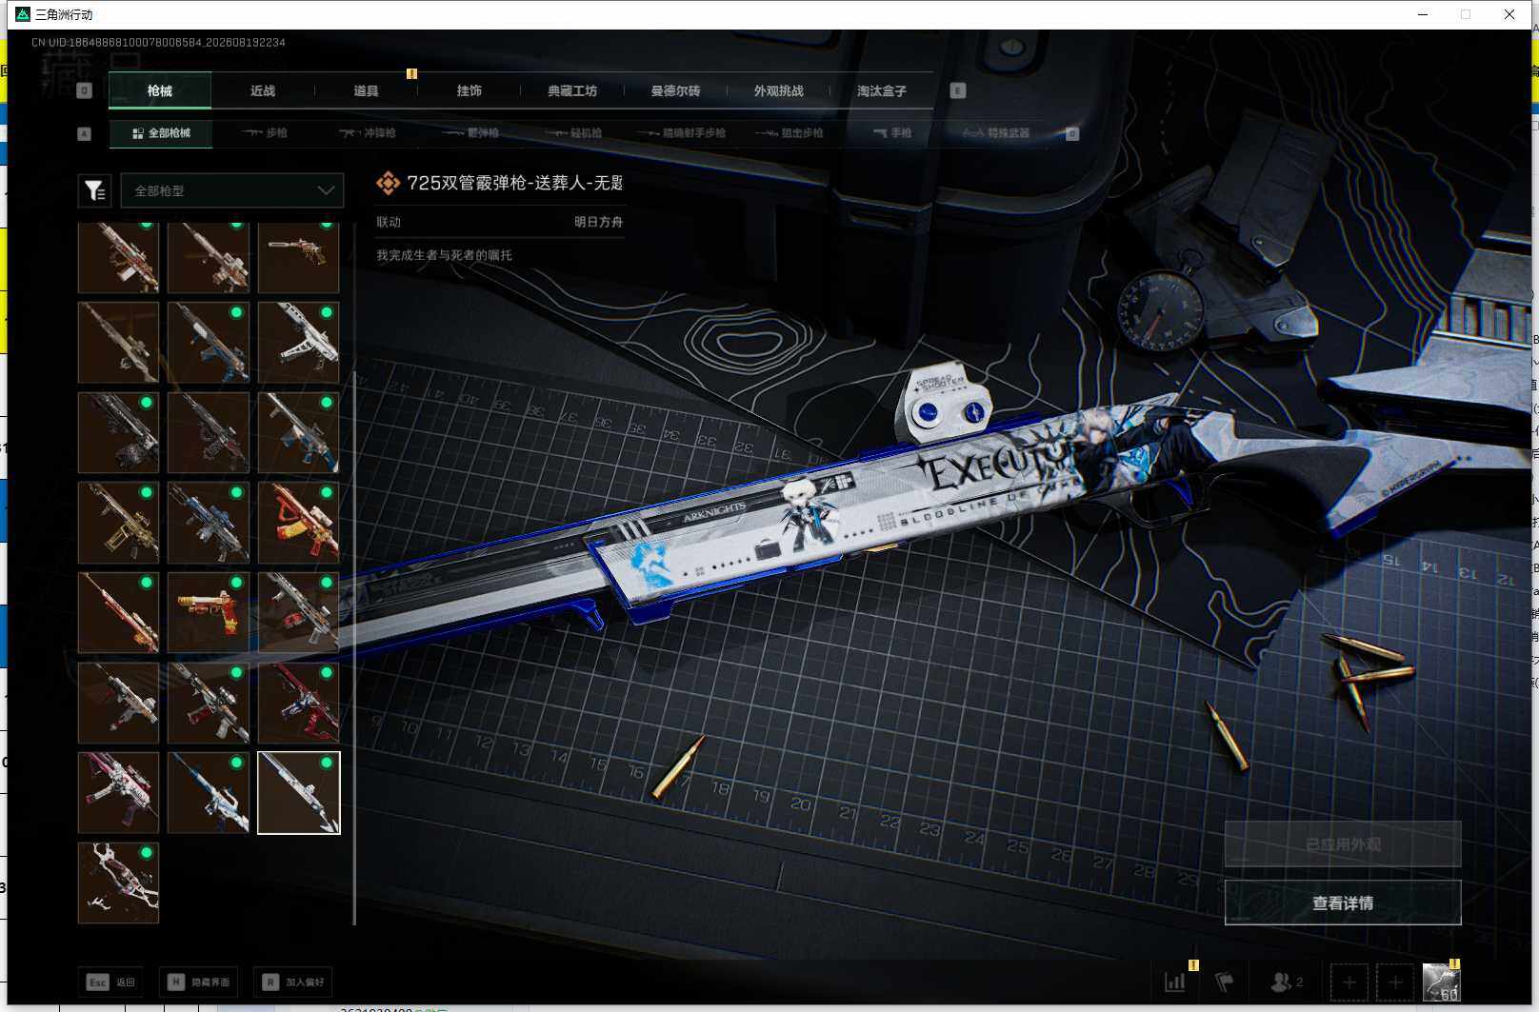Select the gold pistol skin thumbnail
Viewport: 1539px width, 1012px height.
click(x=209, y=612)
